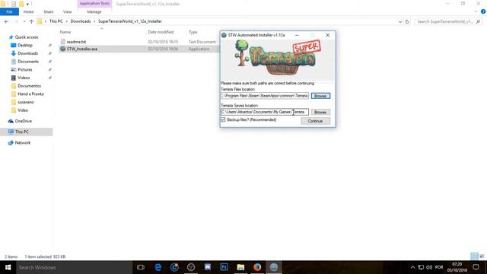The height and width of the screenshot is (274, 487).
Task: Click the Search Windows taskbar box
Action: tap(75, 267)
